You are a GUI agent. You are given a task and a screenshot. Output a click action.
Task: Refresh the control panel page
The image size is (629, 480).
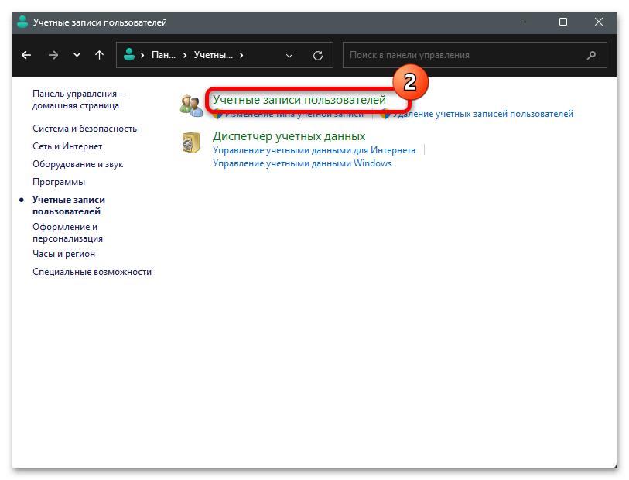coord(317,55)
